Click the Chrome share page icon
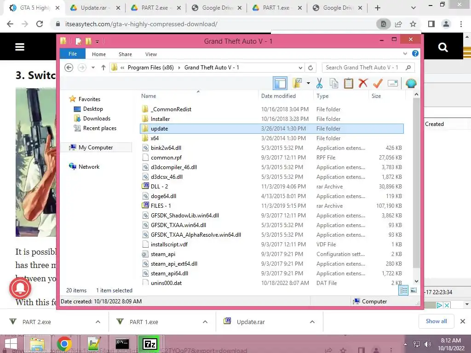Image resolution: width=471 pixels, height=353 pixels. pyautogui.click(x=398, y=24)
